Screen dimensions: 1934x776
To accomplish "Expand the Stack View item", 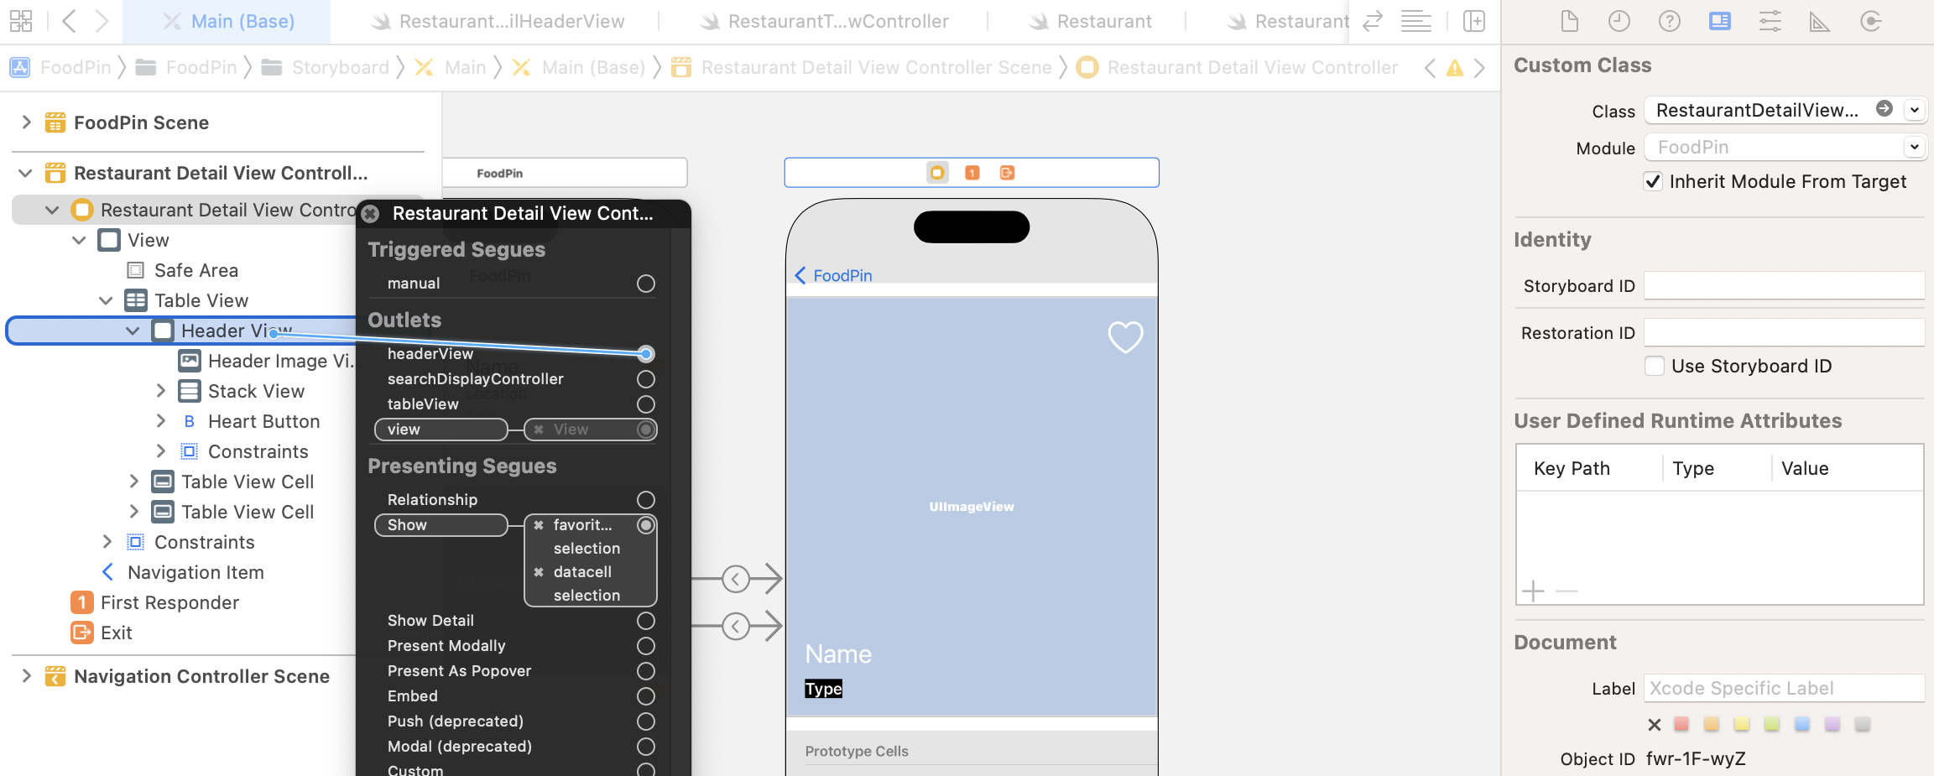I will pyautogui.click(x=161, y=391).
